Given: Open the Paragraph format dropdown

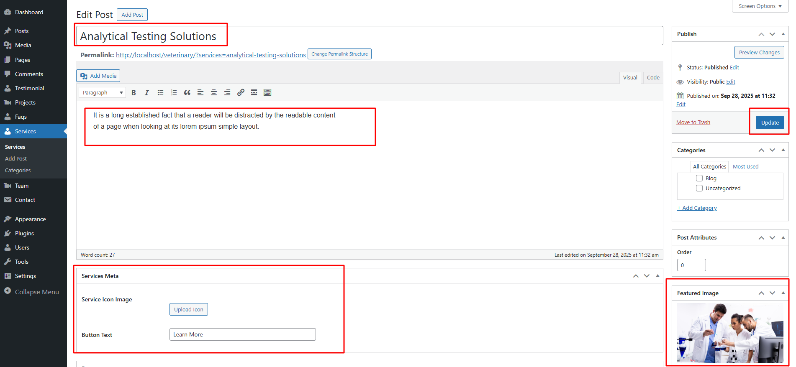Looking at the screenshot, I should coord(103,93).
